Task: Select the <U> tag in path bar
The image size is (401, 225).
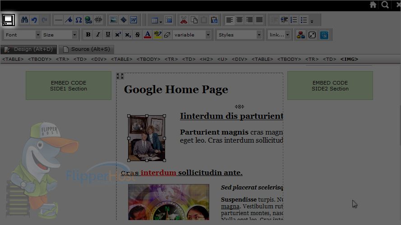Action: [222, 59]
